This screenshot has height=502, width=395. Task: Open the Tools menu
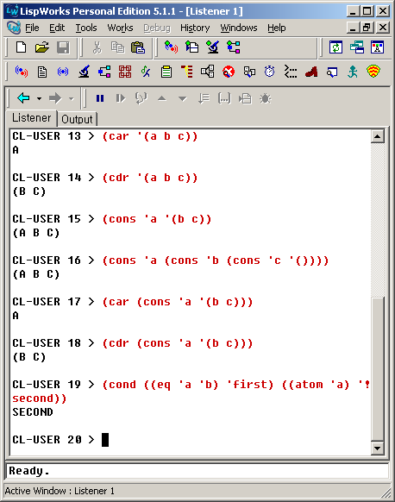(x=86, y=28)
